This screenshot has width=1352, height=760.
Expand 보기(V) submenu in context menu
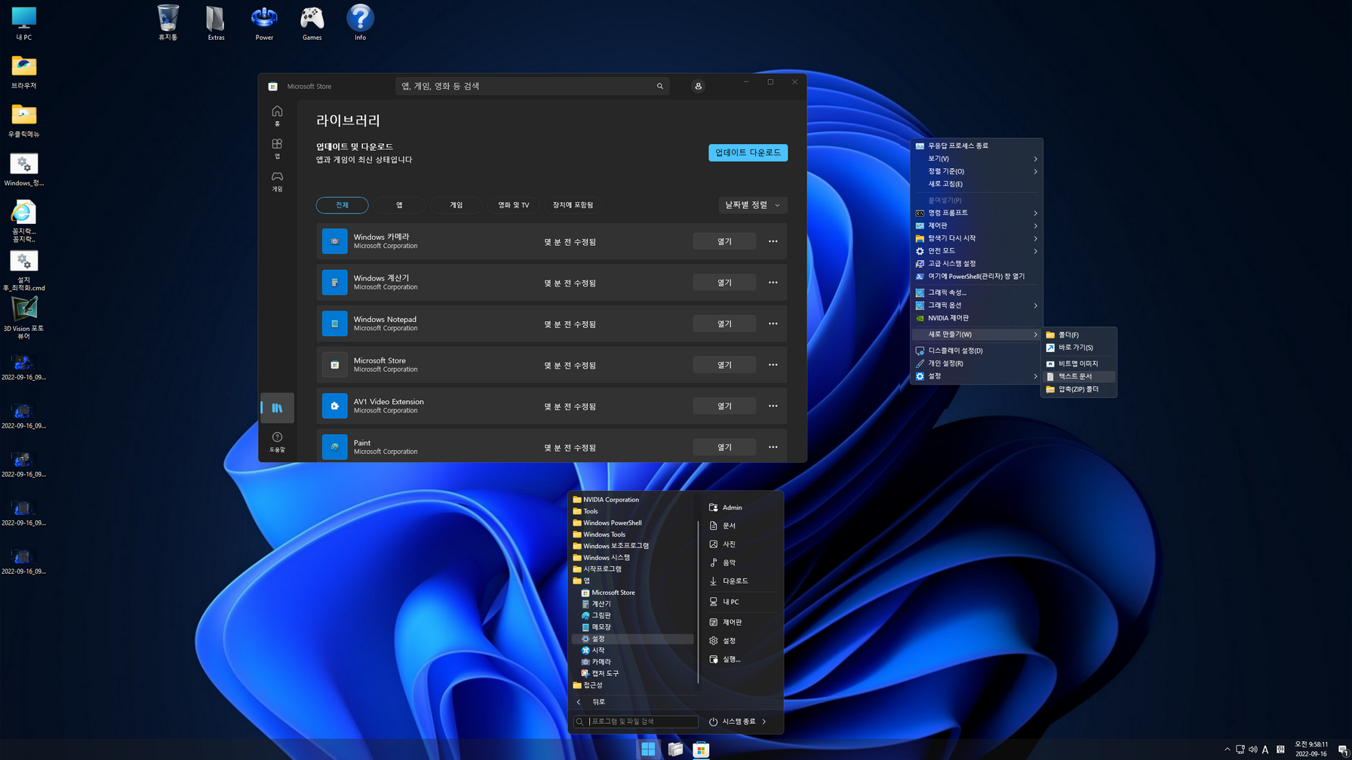tap(977, 158)
